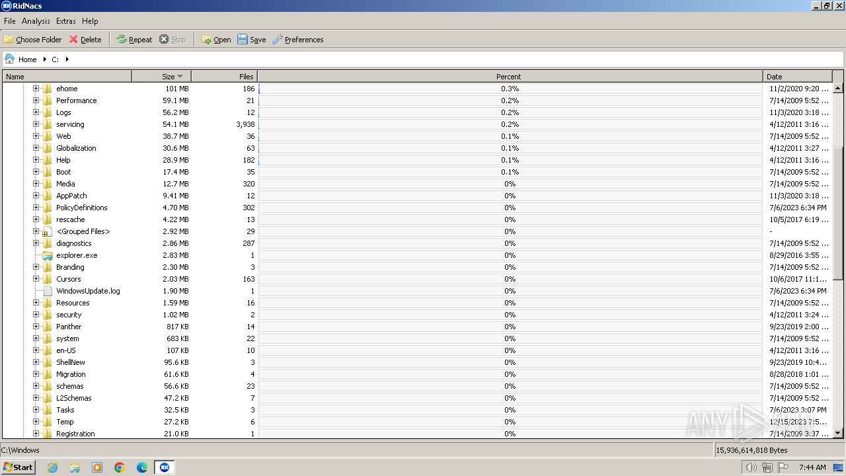Sort by Name column header
Viewport: 846px width, 476px height.
click(x=67, y=77)
